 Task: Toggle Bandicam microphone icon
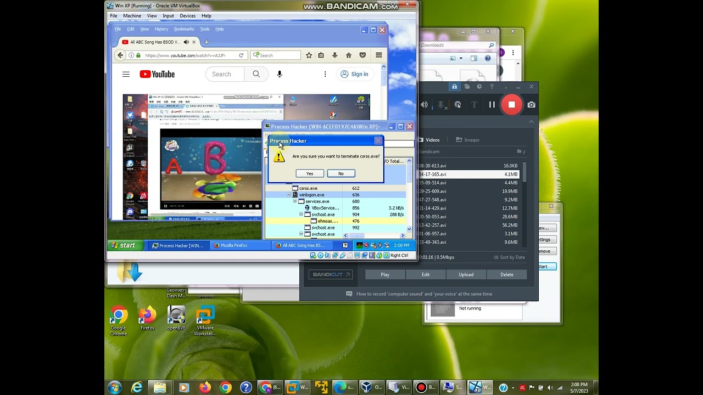[440, 104]
